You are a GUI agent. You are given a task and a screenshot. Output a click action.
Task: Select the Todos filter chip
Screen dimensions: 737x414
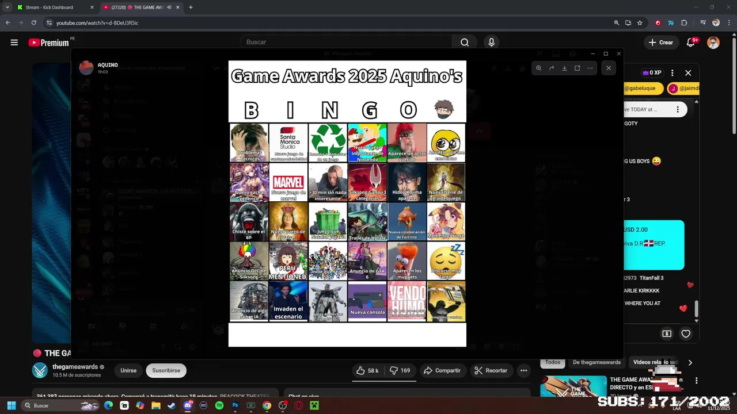(553, 362)
